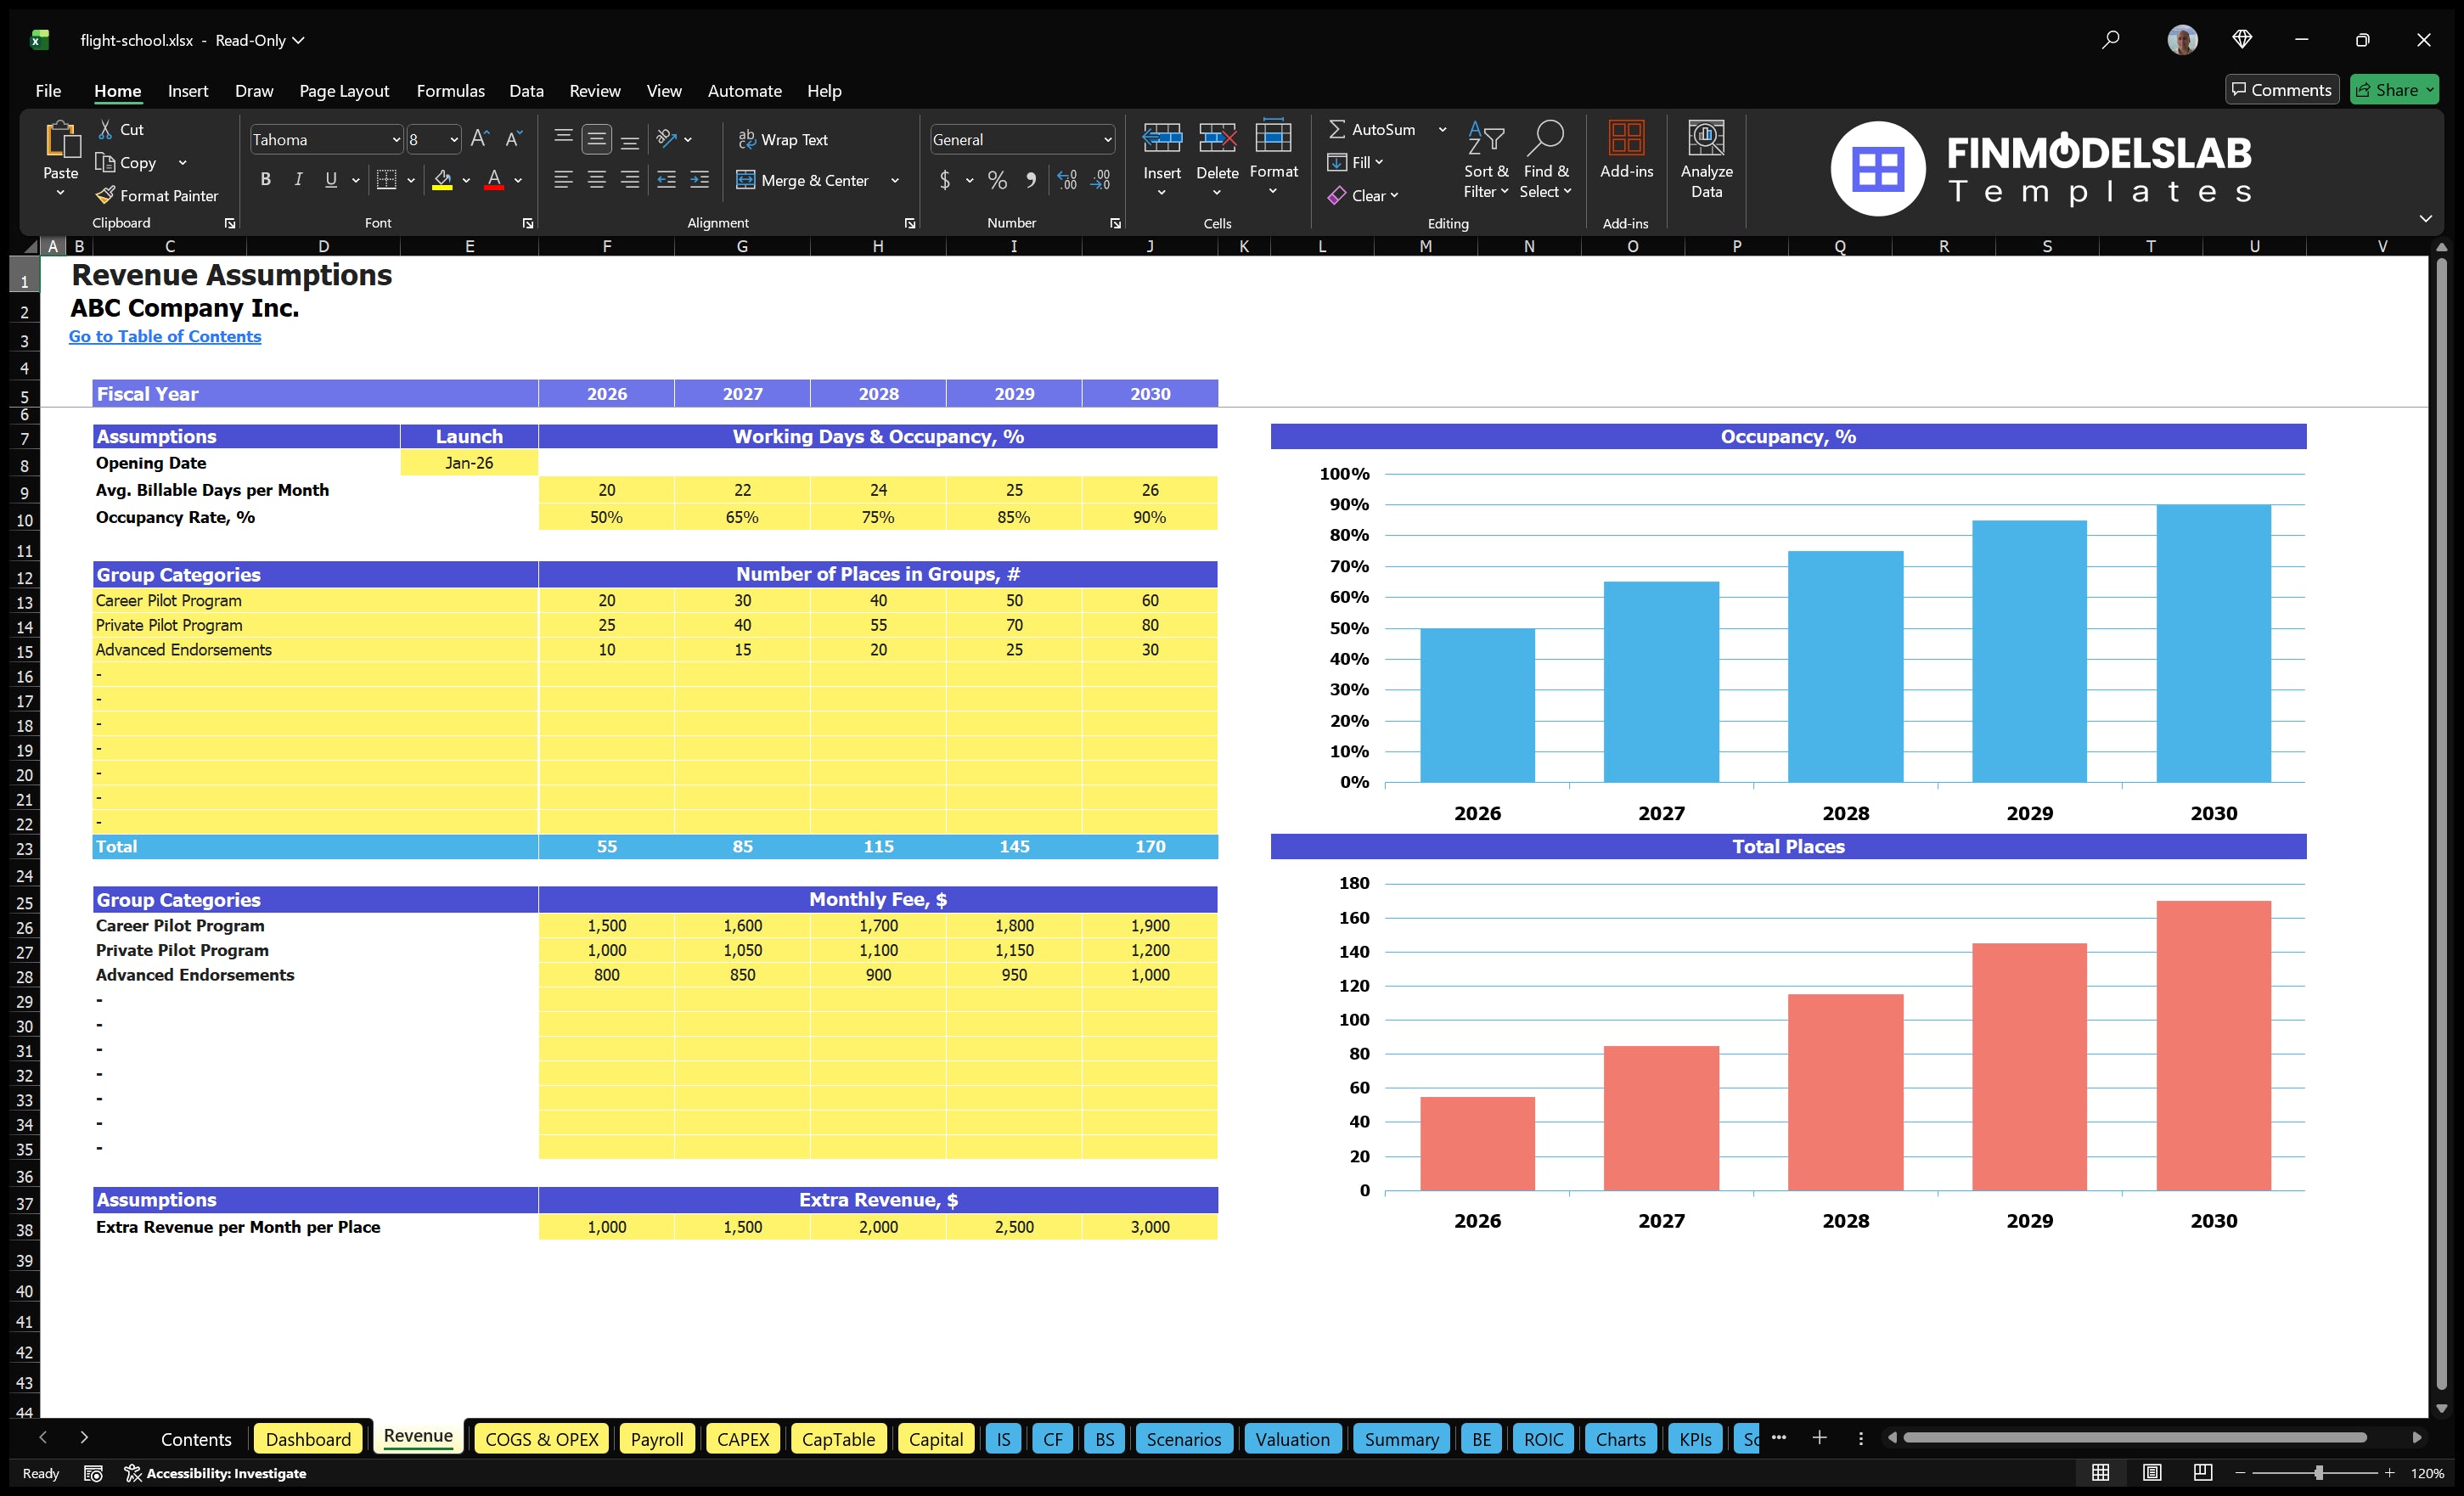
Task: Open Sort & Filter options
Action: [1486, 160]
